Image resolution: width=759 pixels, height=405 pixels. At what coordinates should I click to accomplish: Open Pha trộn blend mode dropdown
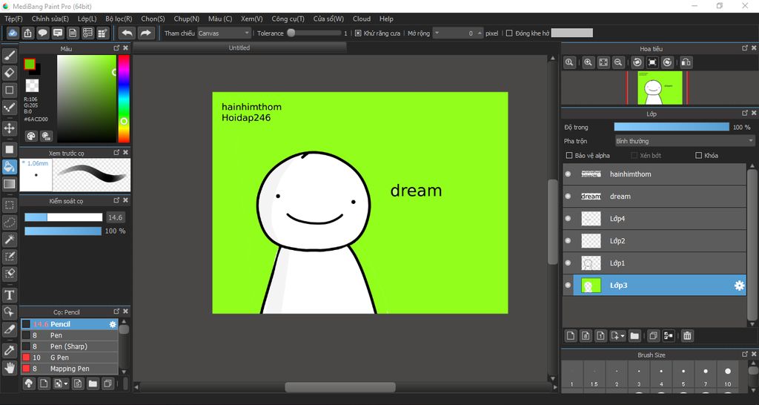(x=684, y=141)
